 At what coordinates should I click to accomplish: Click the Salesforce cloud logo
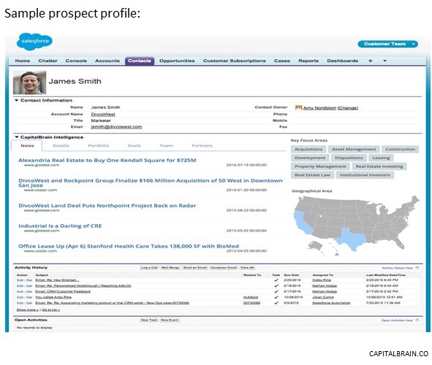(34, 42)
